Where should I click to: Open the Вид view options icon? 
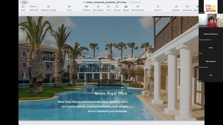click(x=23, y=7)
